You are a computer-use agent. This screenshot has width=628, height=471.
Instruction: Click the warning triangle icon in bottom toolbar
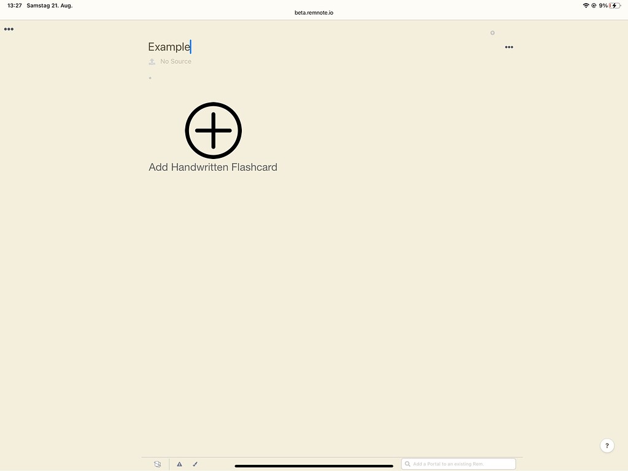point(179,464)
